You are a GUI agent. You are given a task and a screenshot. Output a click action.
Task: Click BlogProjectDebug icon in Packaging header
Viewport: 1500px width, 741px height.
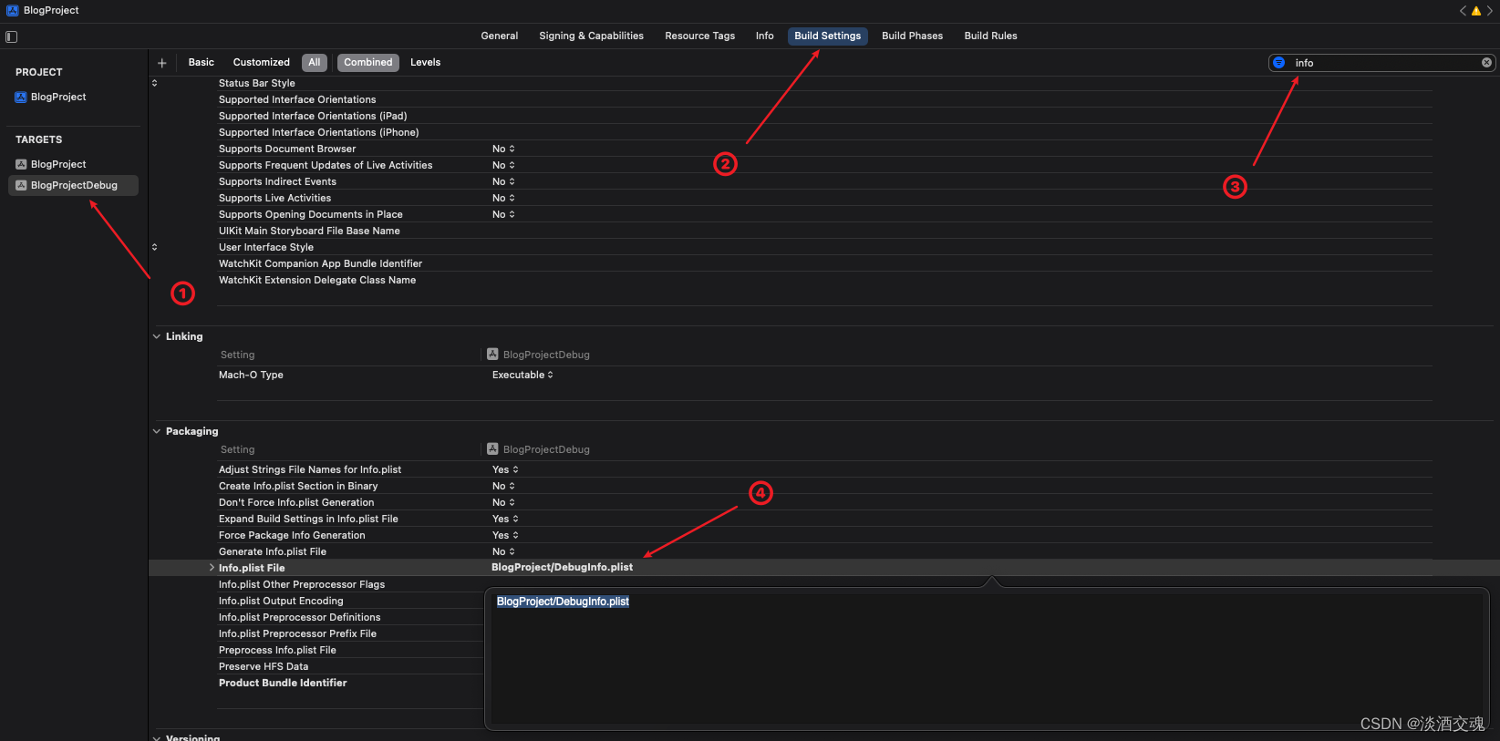[492, 448]
